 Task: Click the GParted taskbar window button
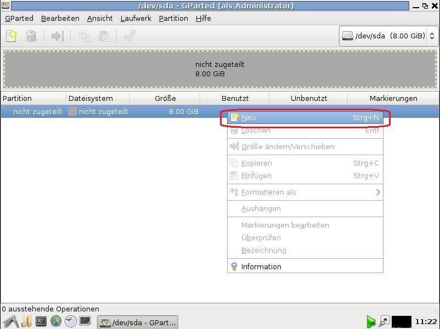point(138,322)
